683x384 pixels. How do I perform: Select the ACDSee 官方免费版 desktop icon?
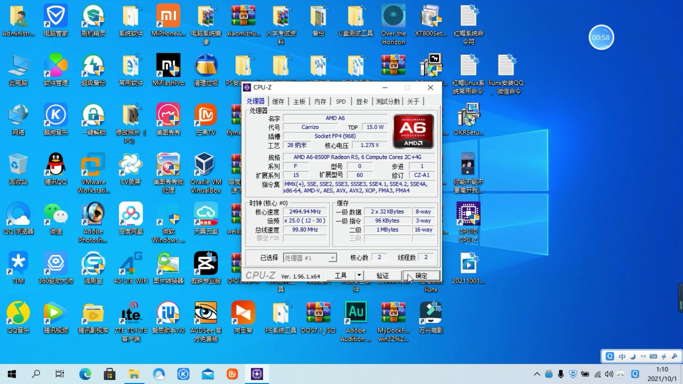click(206, 322)
